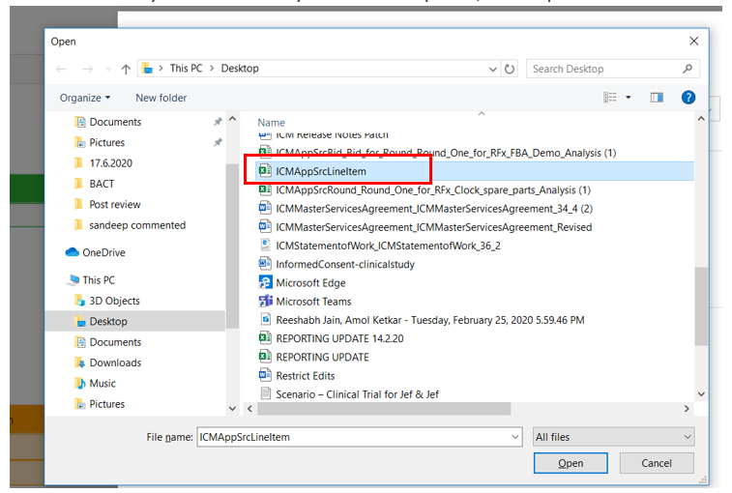The height and width of the screenshot is (493, 732).
Task: Click the Search Desktop field
Action: [611, 69]
